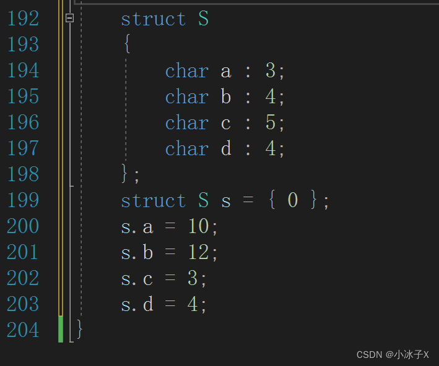The height and width of the screenshot is (366, 439).
Task: Click line number 194
Action: 23,70
